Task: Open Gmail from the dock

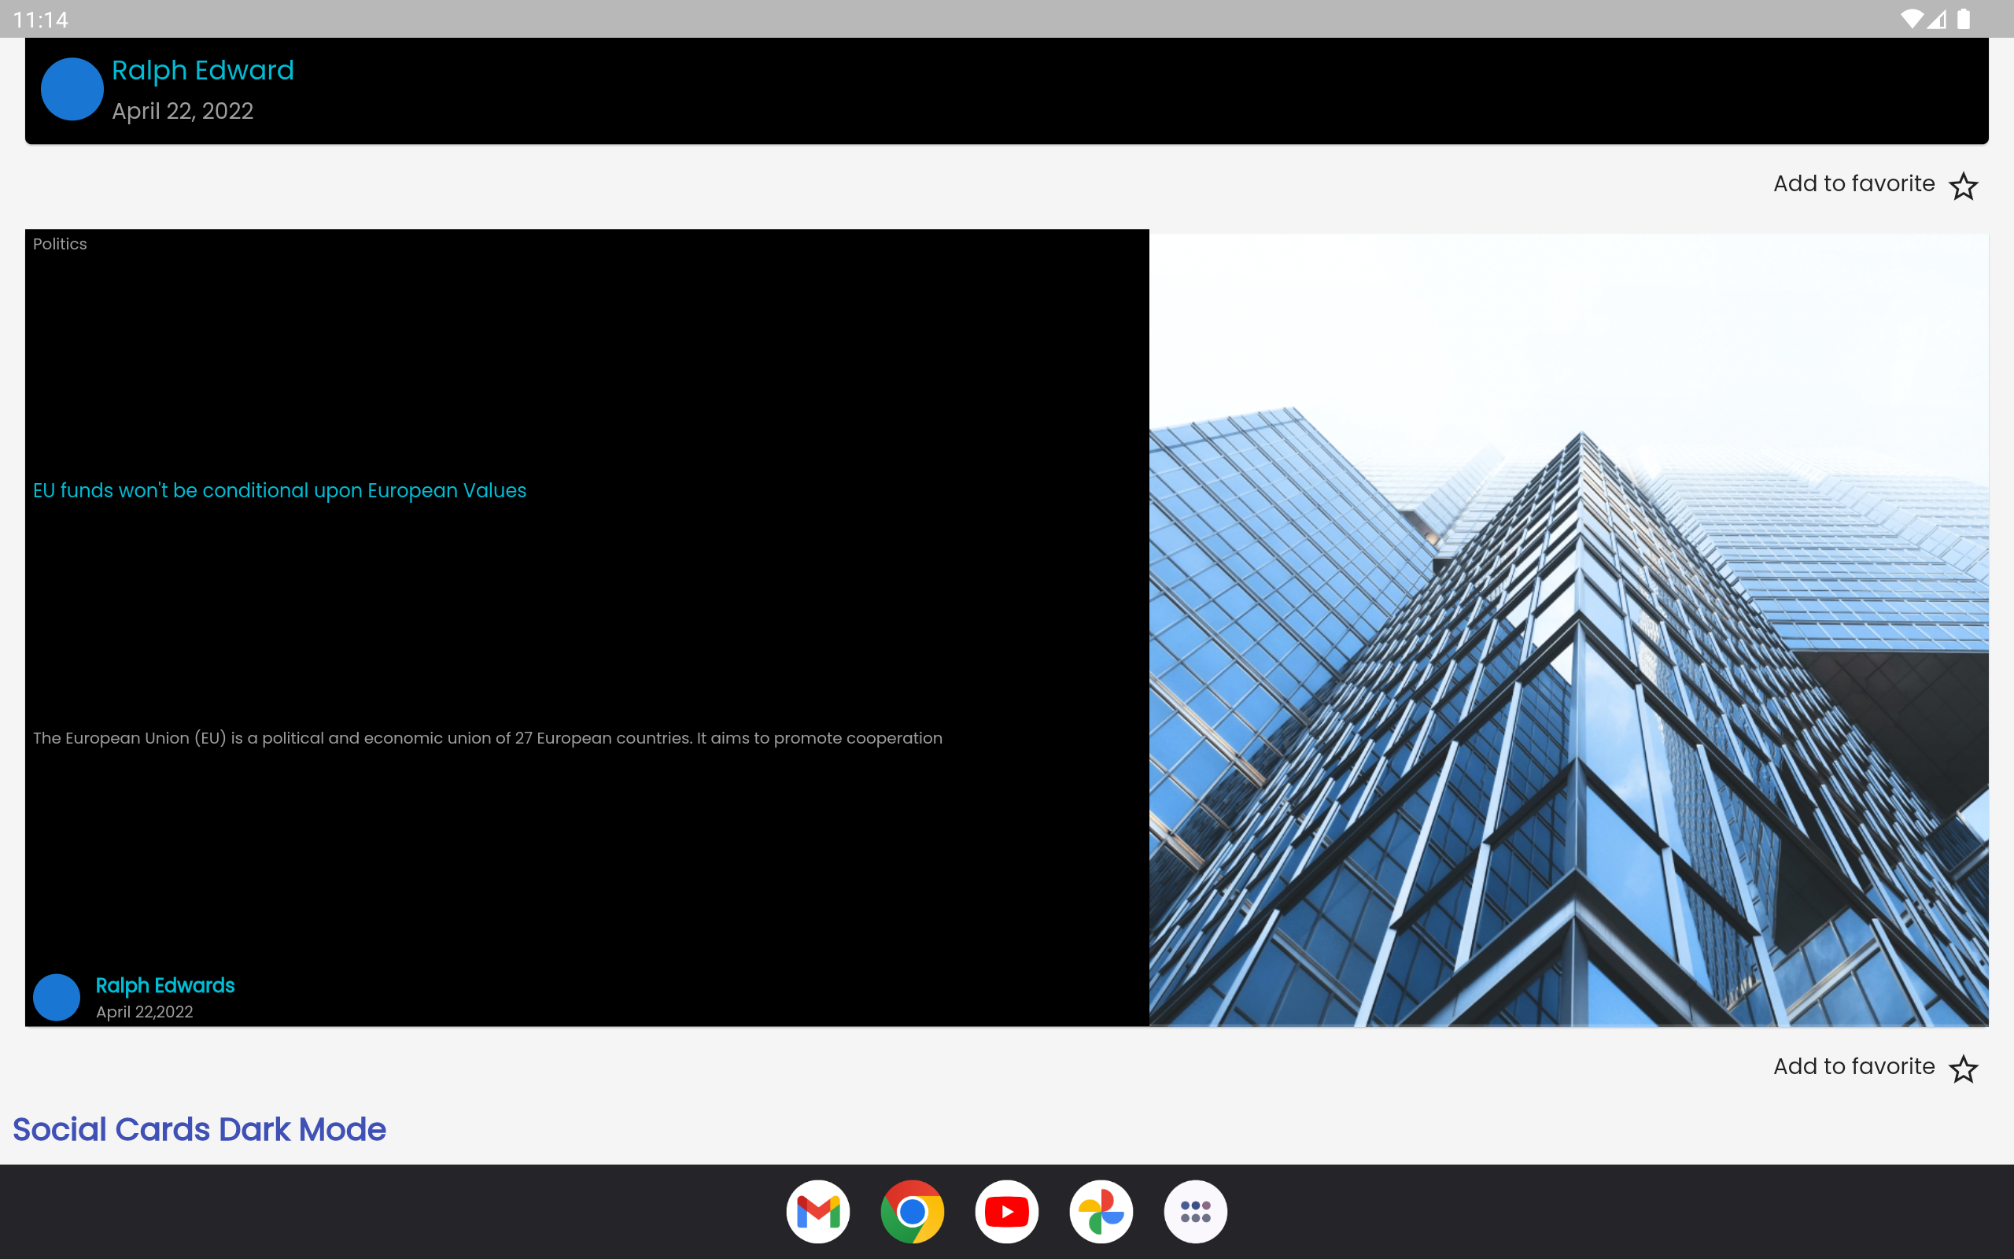Action: coord(817,1211)
